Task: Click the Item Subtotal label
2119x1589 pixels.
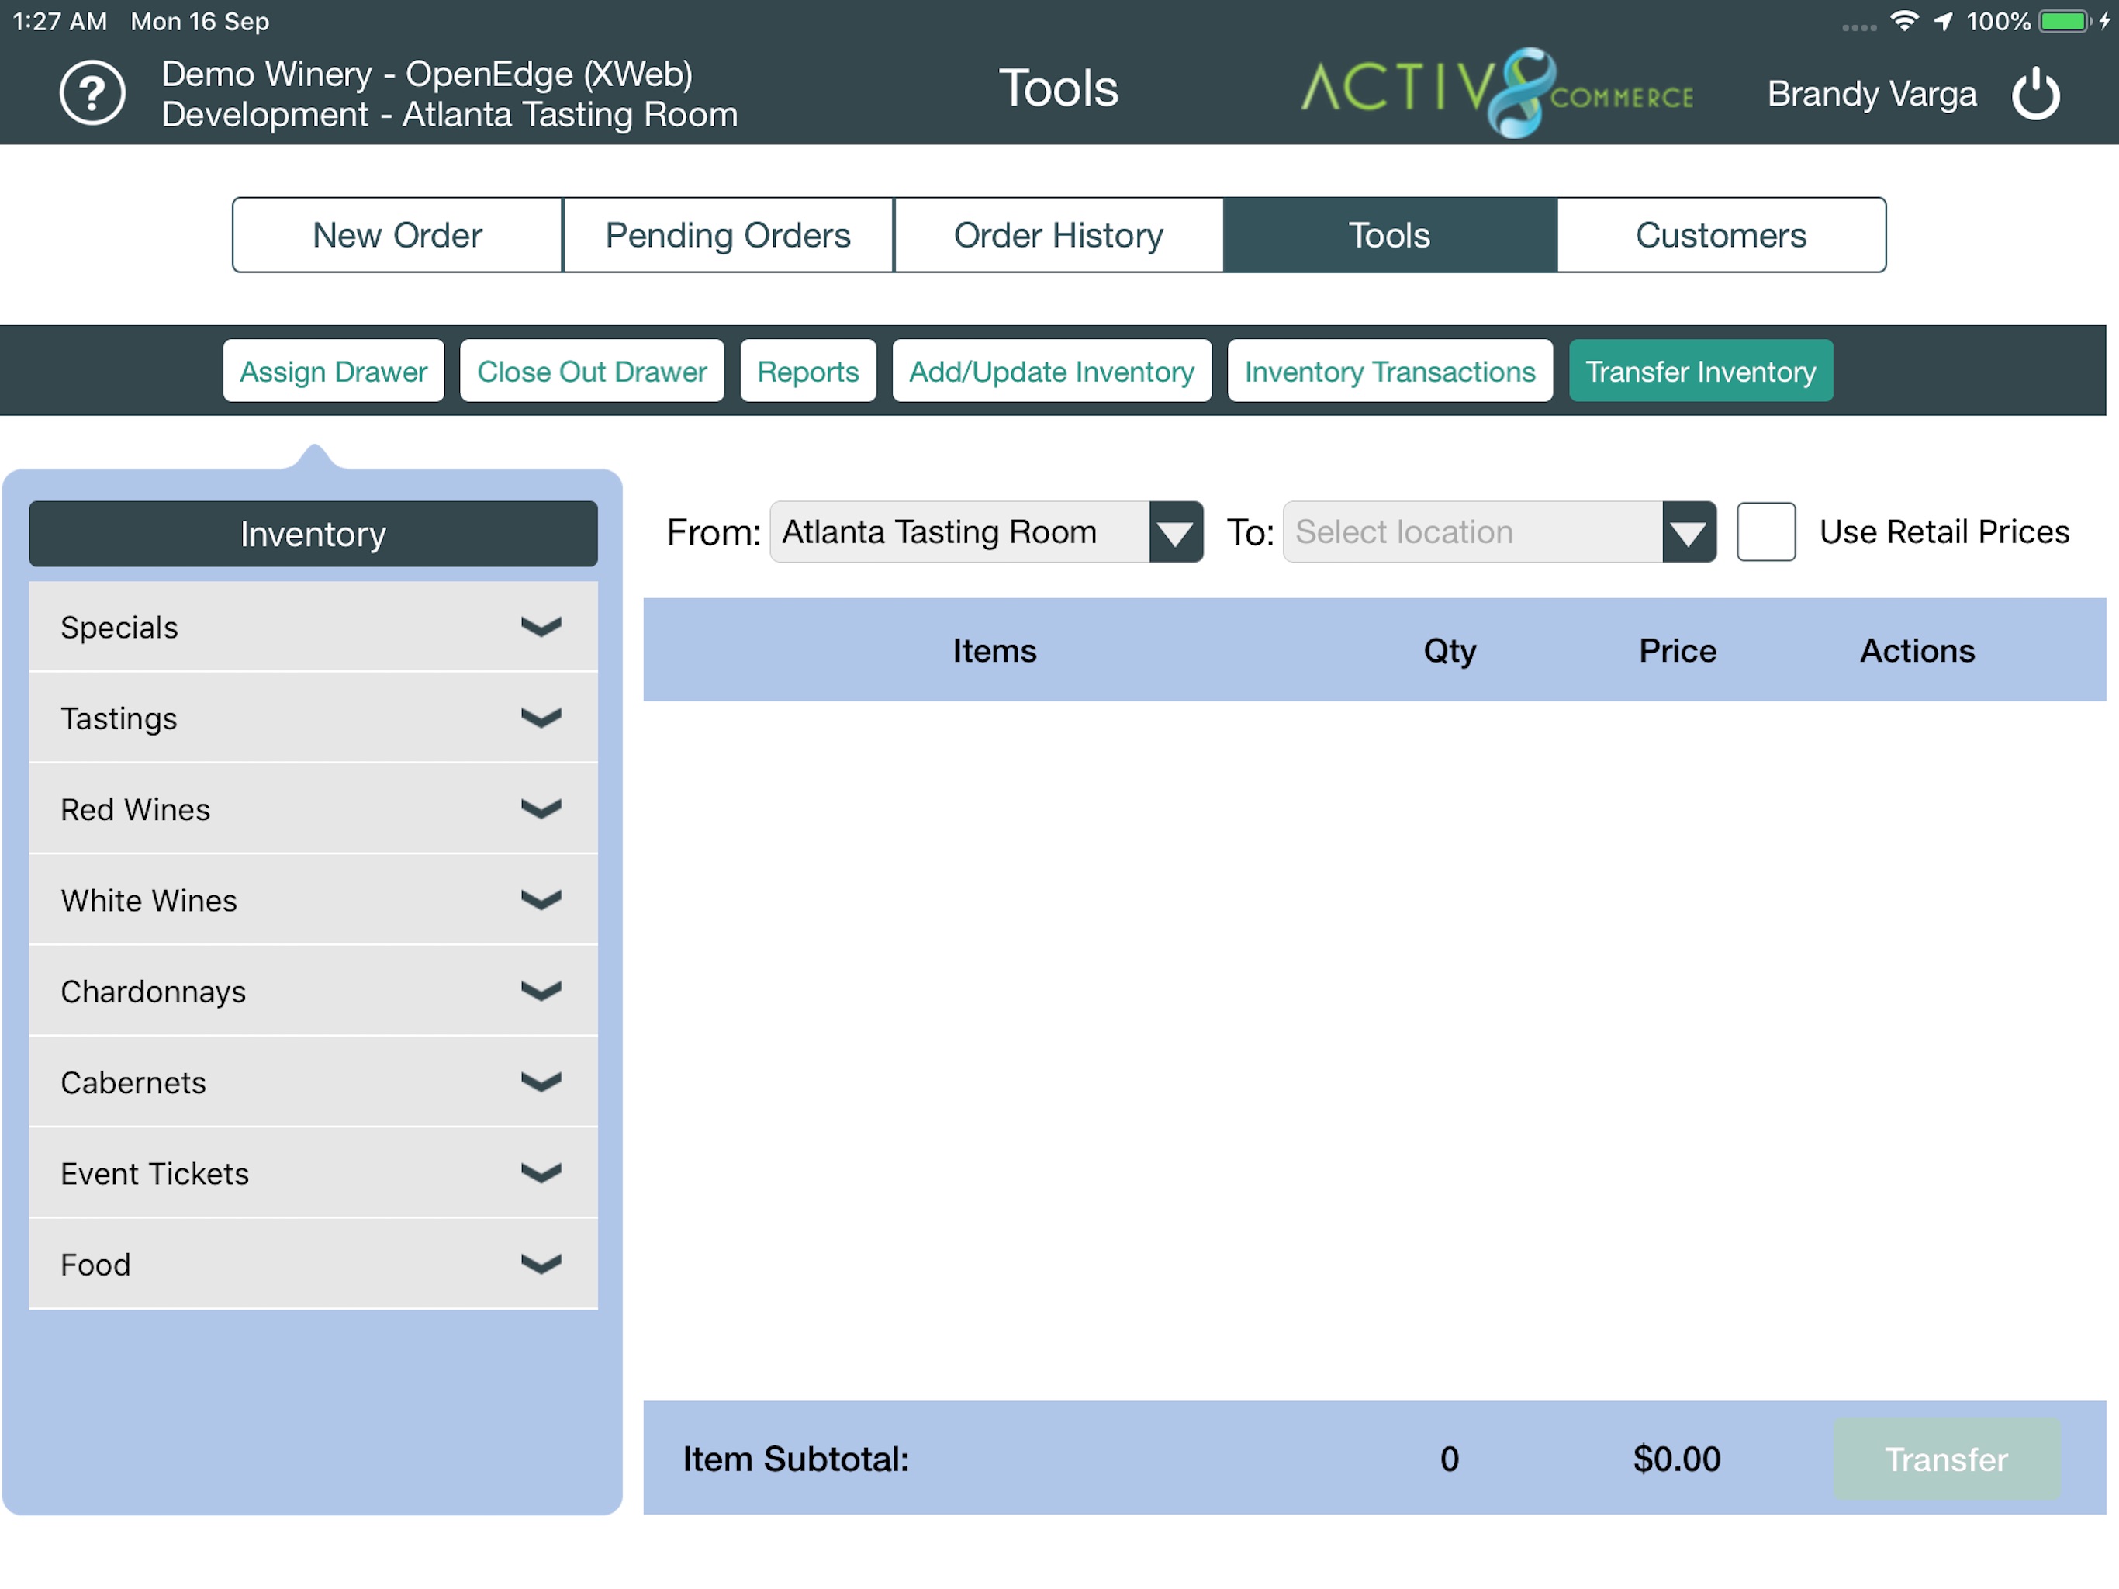Action: pos(796,1459)
